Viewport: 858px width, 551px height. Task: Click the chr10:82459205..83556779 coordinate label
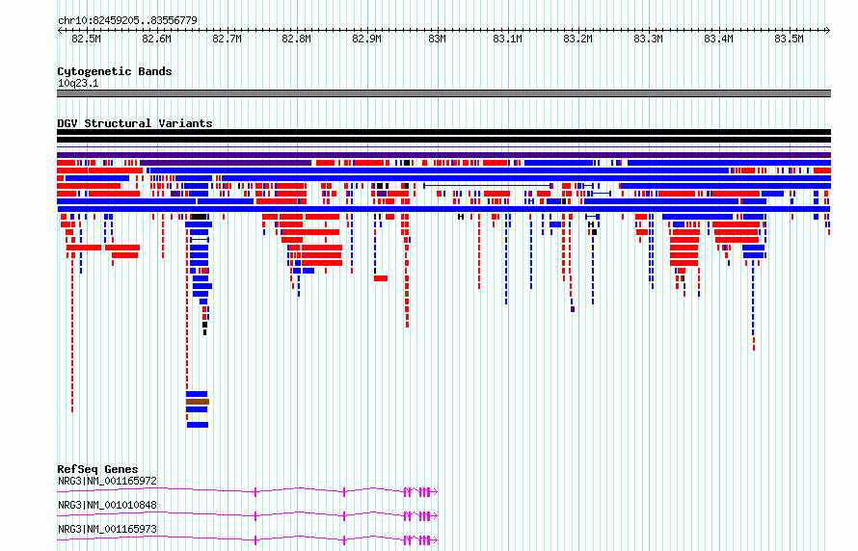click(x=127, y=20)
